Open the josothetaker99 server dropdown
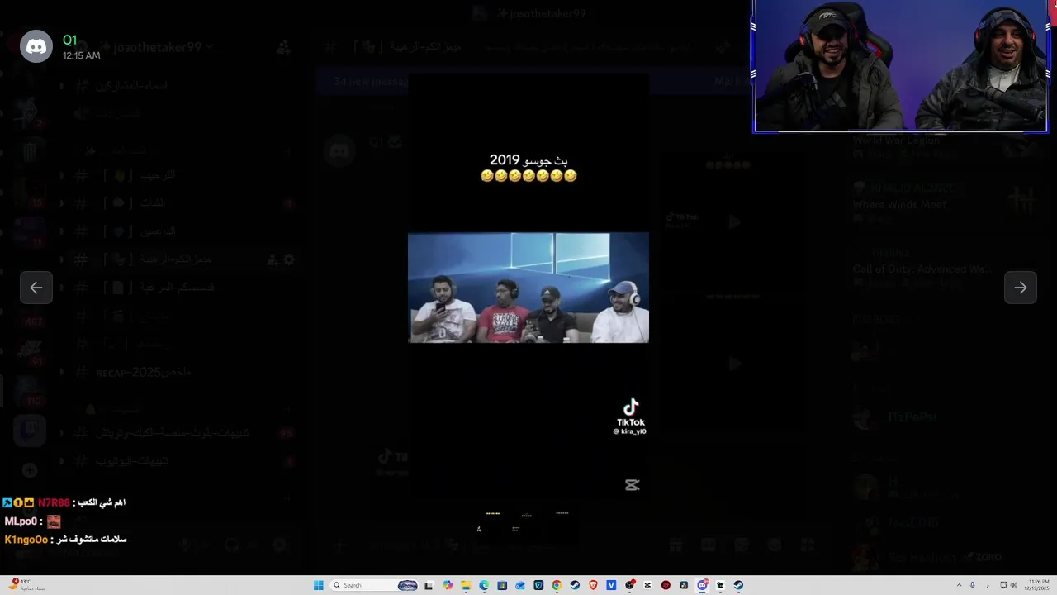1057x595 pixels. tap(157, 47)
